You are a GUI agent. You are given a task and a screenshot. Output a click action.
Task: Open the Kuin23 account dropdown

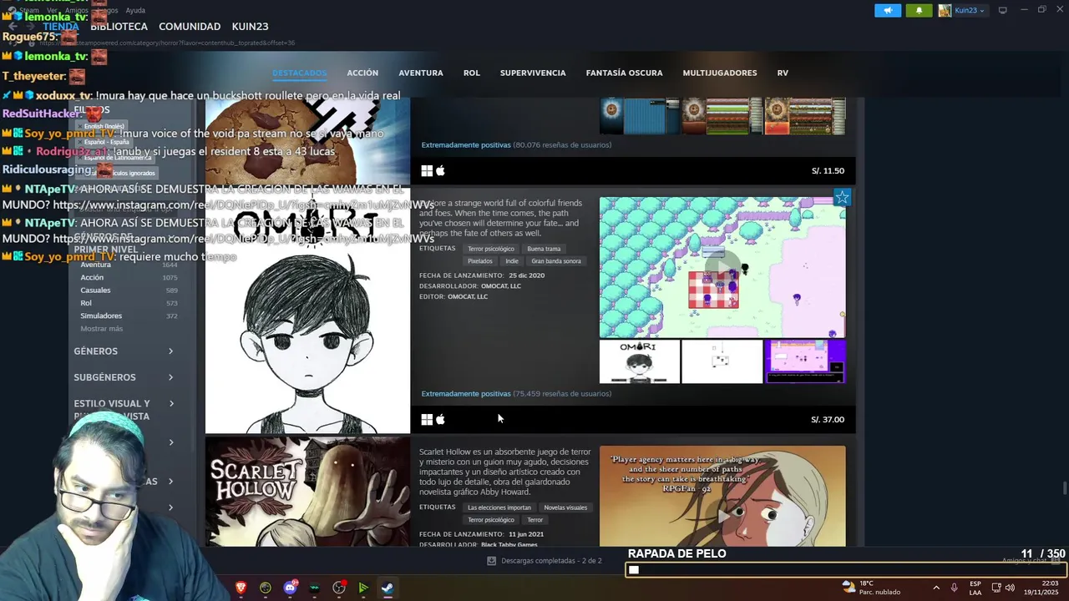(962, 10)
